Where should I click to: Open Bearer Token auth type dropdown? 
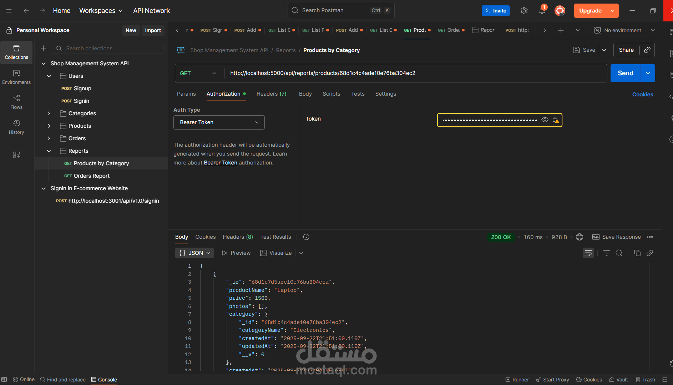coord(219,122)
